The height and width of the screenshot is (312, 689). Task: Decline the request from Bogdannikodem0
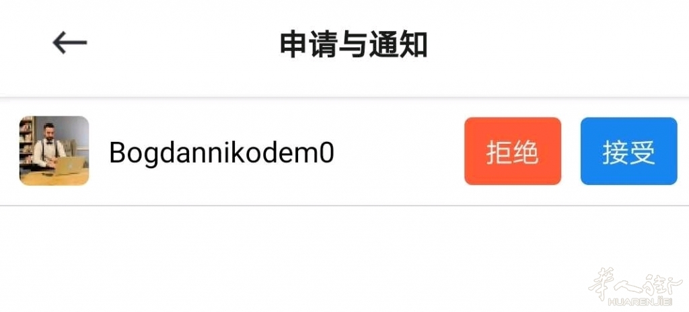(512, 151)
